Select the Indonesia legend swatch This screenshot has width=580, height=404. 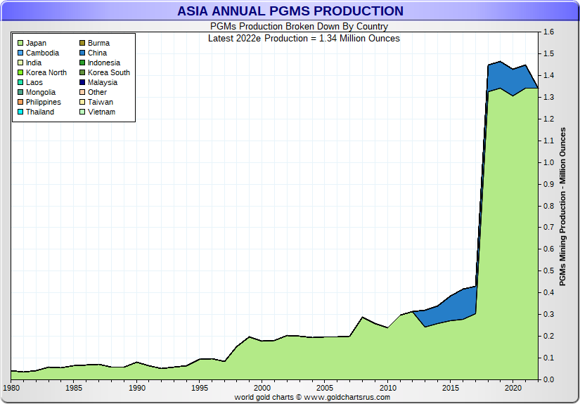82,63
